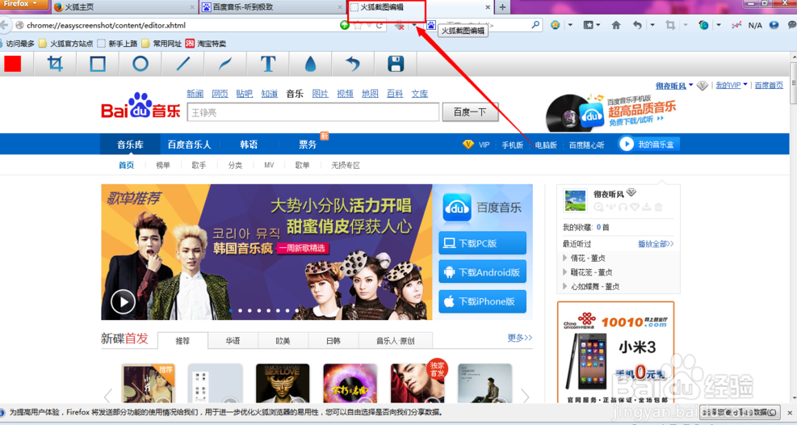Open the 常用网址 bookmark folder
The image size is (797, 425).
click(161, 44)
